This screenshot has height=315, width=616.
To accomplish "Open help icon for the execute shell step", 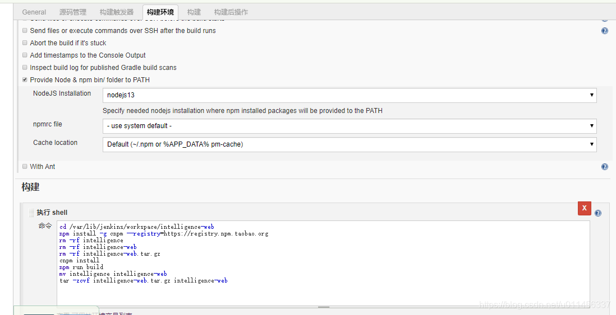I will [598, 213].
